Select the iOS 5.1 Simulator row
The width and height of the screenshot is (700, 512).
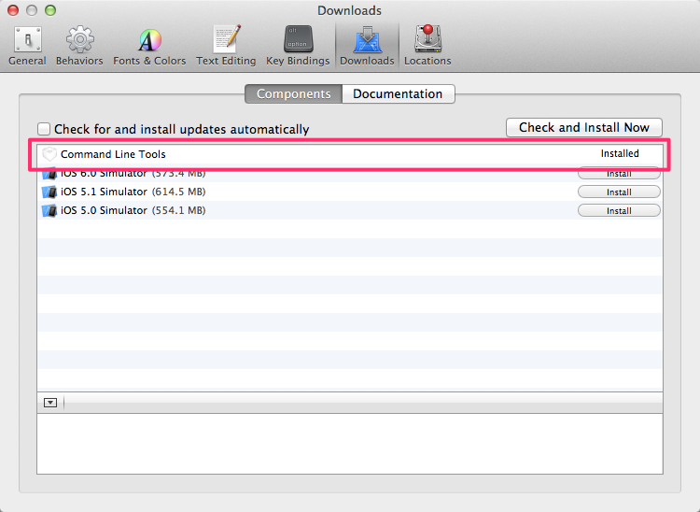350,192
